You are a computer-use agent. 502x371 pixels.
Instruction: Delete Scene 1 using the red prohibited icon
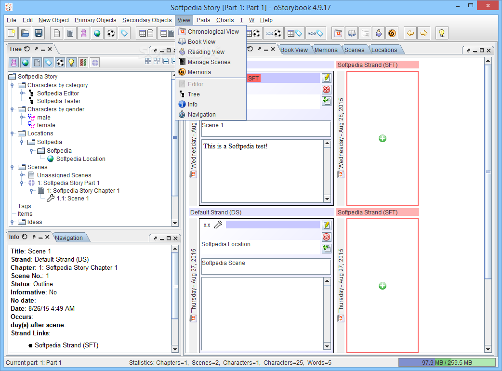[327, 89]
